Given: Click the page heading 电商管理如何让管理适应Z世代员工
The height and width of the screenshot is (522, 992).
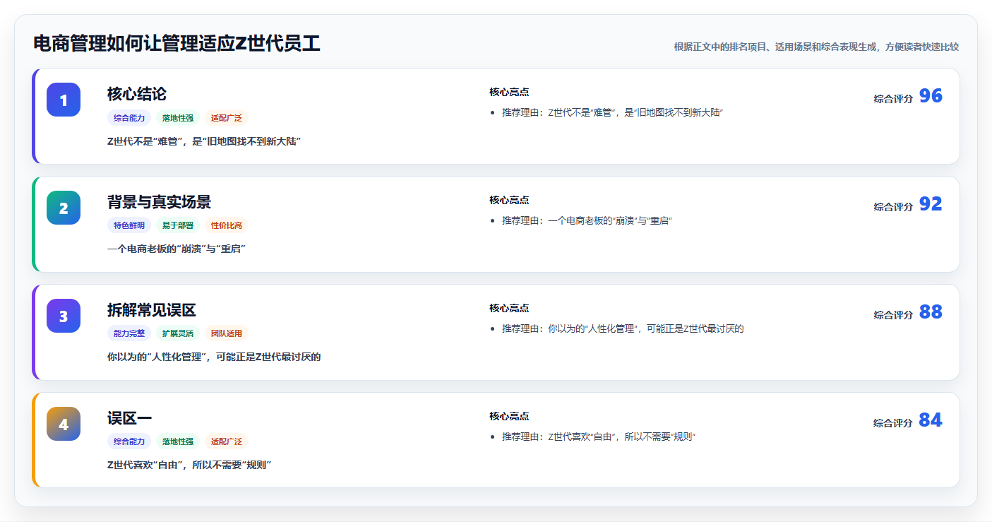Looking at the screenshot, I should (x=177, y=44).
